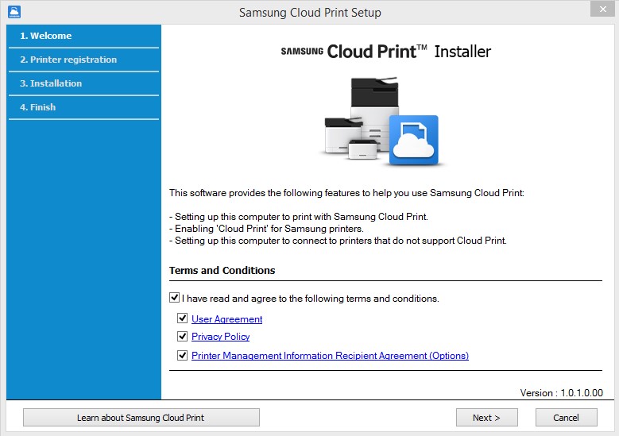Click 'Setting up this computer to print' line
Image resolution: width=619 pixels, height=436 pixels.
click(x=299, y=217)
